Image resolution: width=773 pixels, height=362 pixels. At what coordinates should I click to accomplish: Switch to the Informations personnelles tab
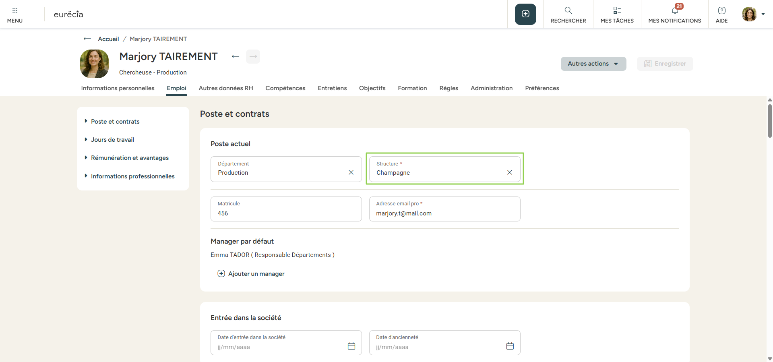click(x=118, y=88)
